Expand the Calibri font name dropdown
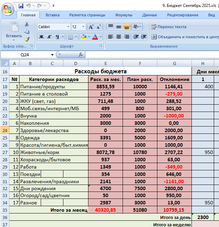This screenshot has height=227, width=219. point(68,27)
